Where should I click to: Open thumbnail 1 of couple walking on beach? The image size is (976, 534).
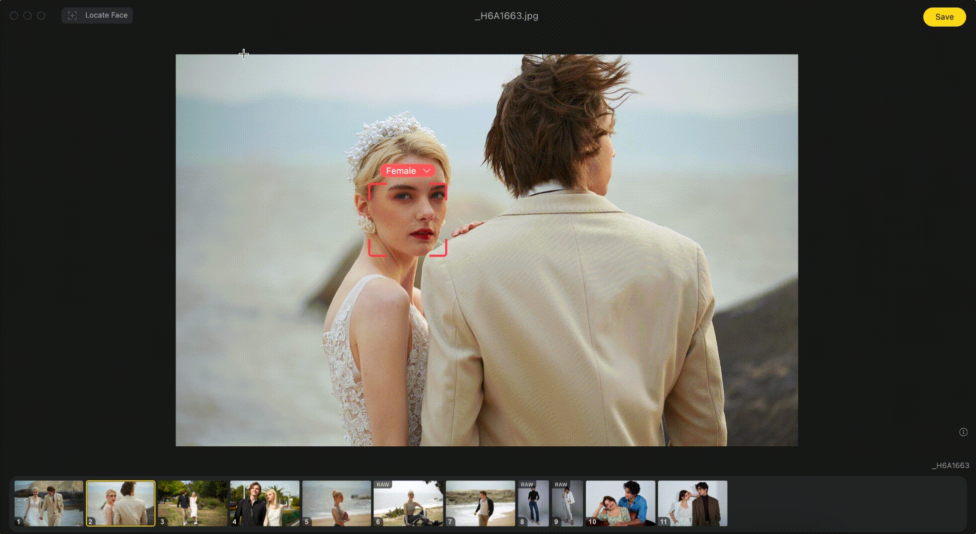pyautogui.click(x=49, y=503)
